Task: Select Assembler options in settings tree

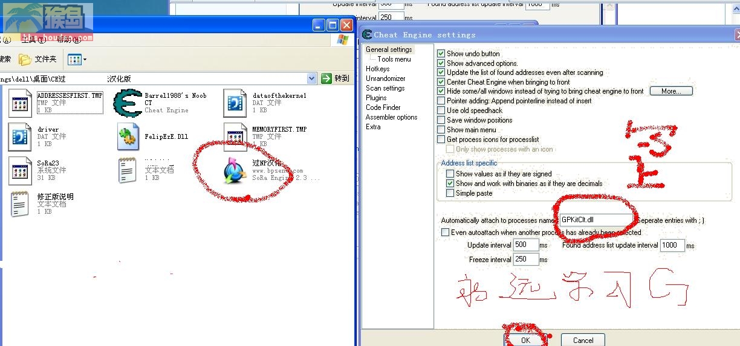Action: tap(392, 117)
